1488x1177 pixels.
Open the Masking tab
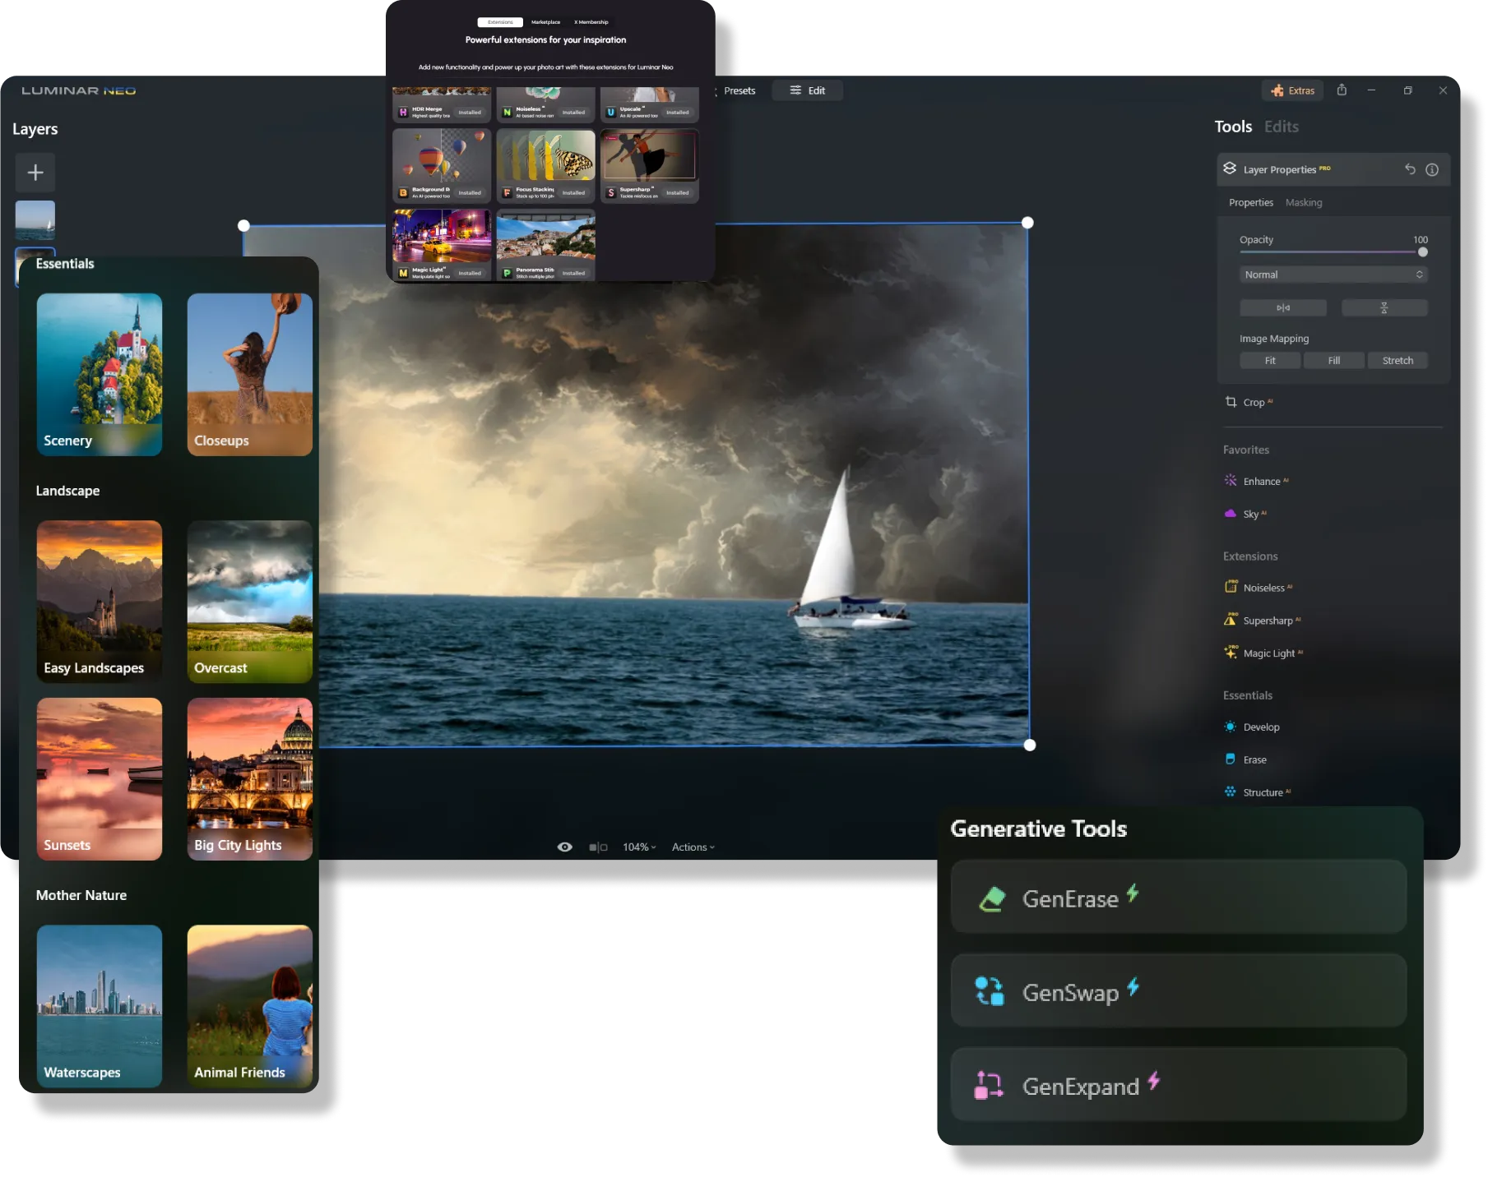point(1304,202)
